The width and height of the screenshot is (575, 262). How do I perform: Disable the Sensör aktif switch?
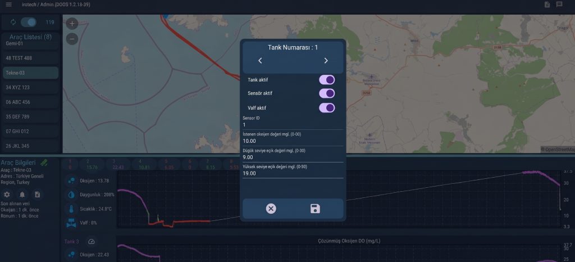[327, 93]
